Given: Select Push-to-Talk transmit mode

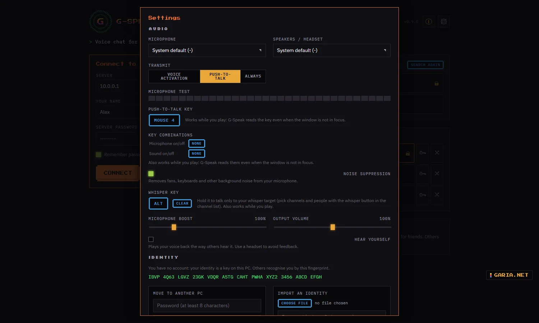Looking at the screenshot, I should 220,76.
